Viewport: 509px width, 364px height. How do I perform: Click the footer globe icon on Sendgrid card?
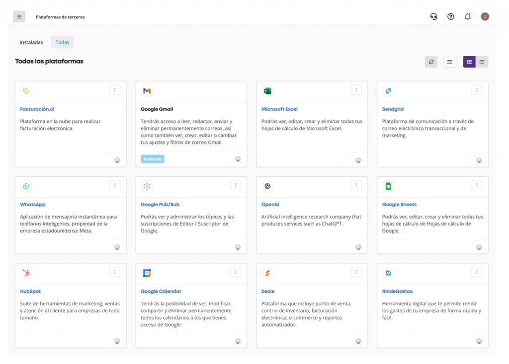coord(479,160)
